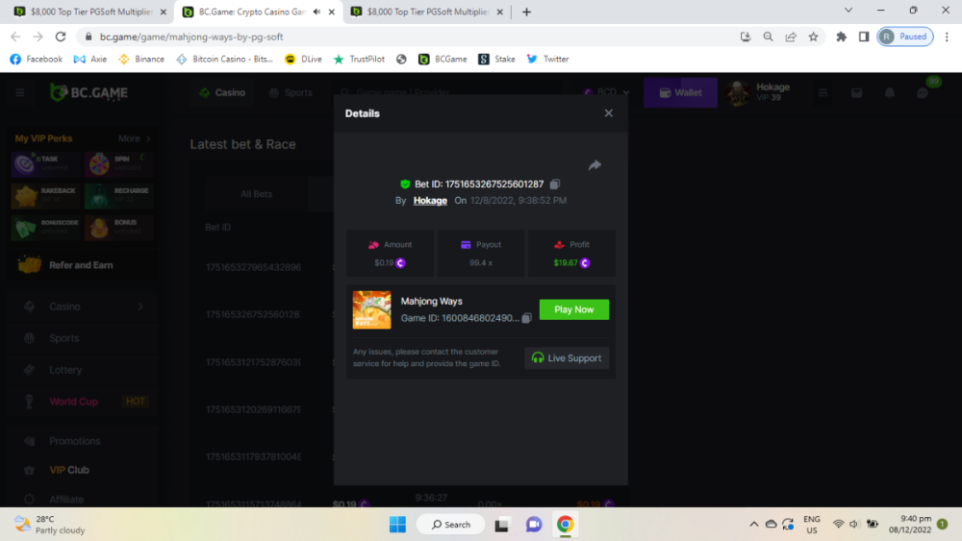Viewport: 962px width, 541px height.
Task: Open a new browser tab
Action: 526,12
